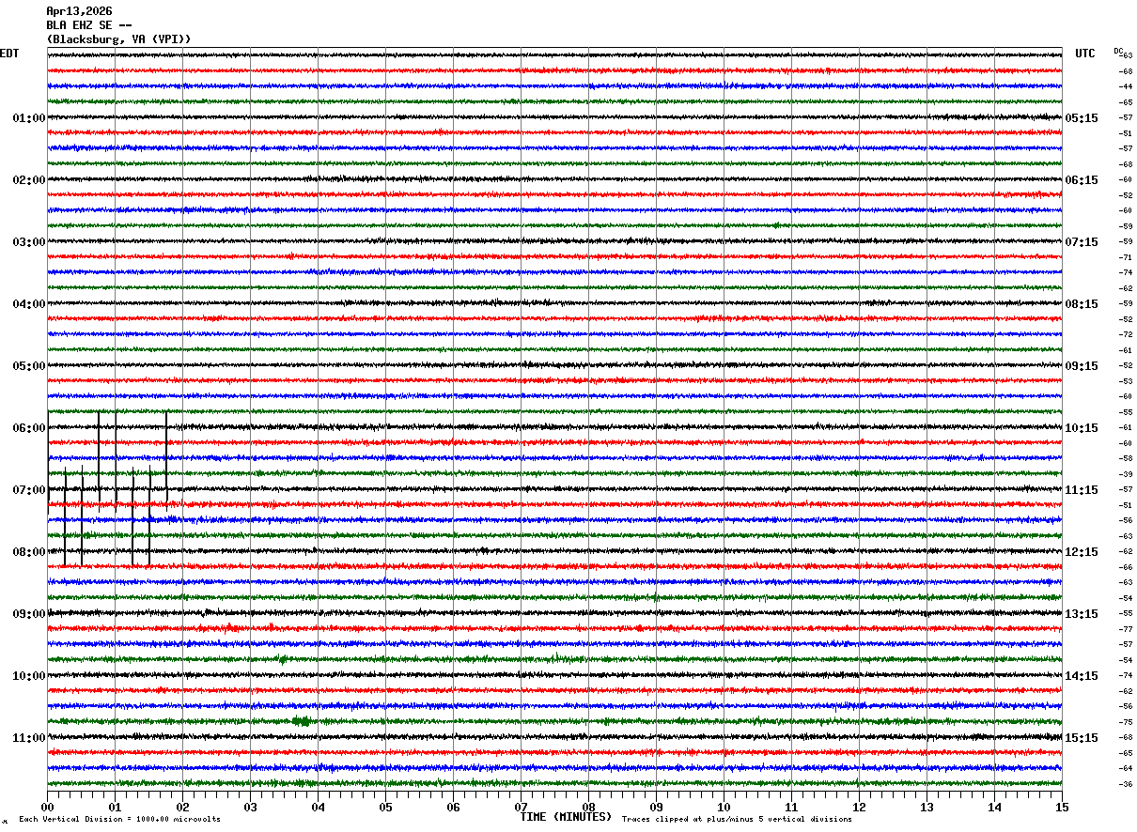Click minute 15 on the time axis
Screen dimensions: 1137x832
[x=1062, y=807]
